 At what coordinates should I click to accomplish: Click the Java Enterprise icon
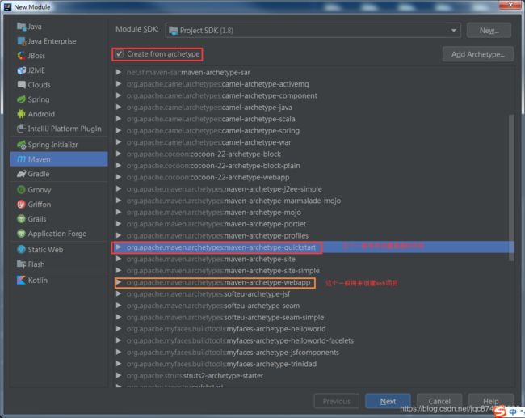click(22, 41)
